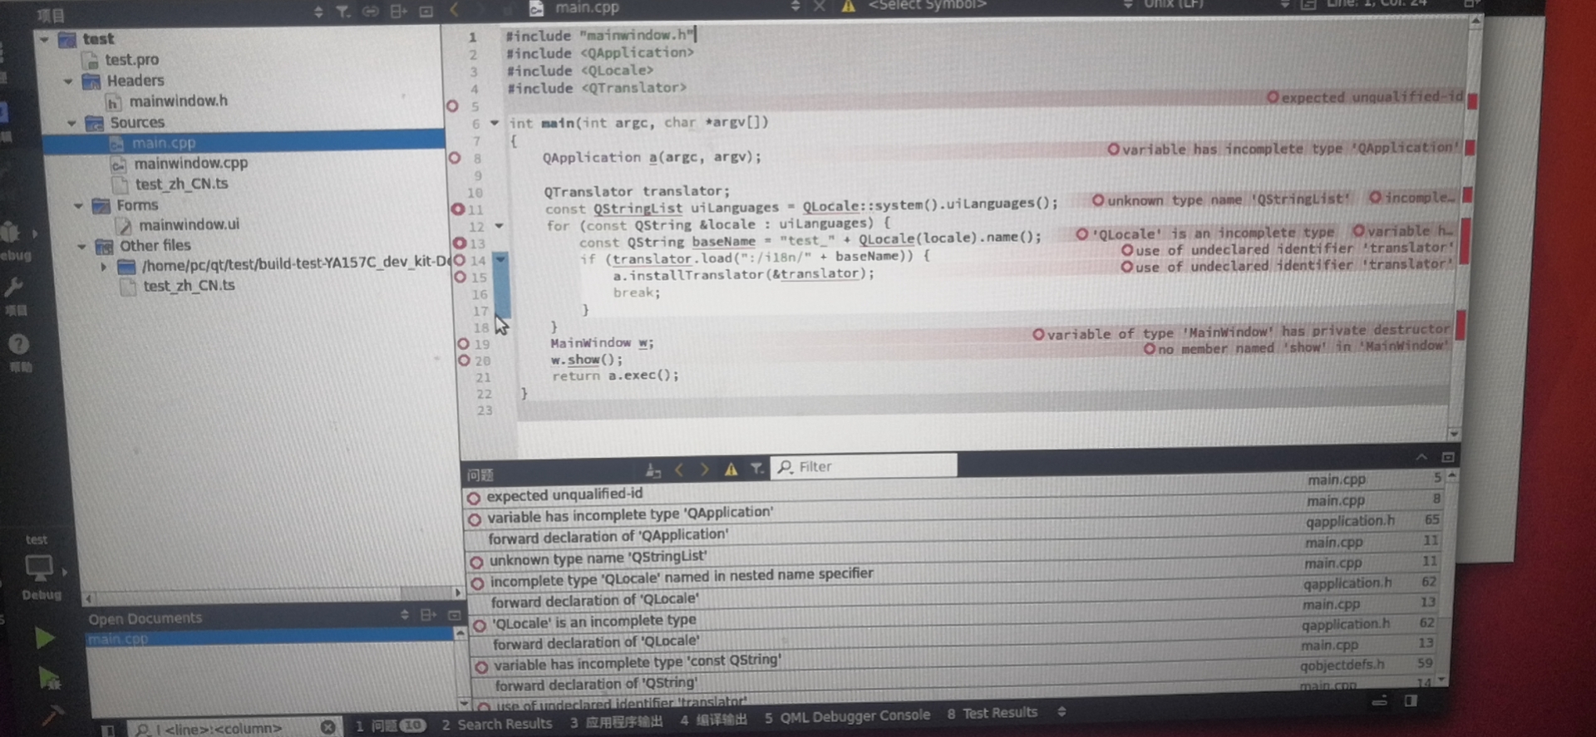
Task: Open the Open Documents view selector dropdown
Action: click(404, 615)
